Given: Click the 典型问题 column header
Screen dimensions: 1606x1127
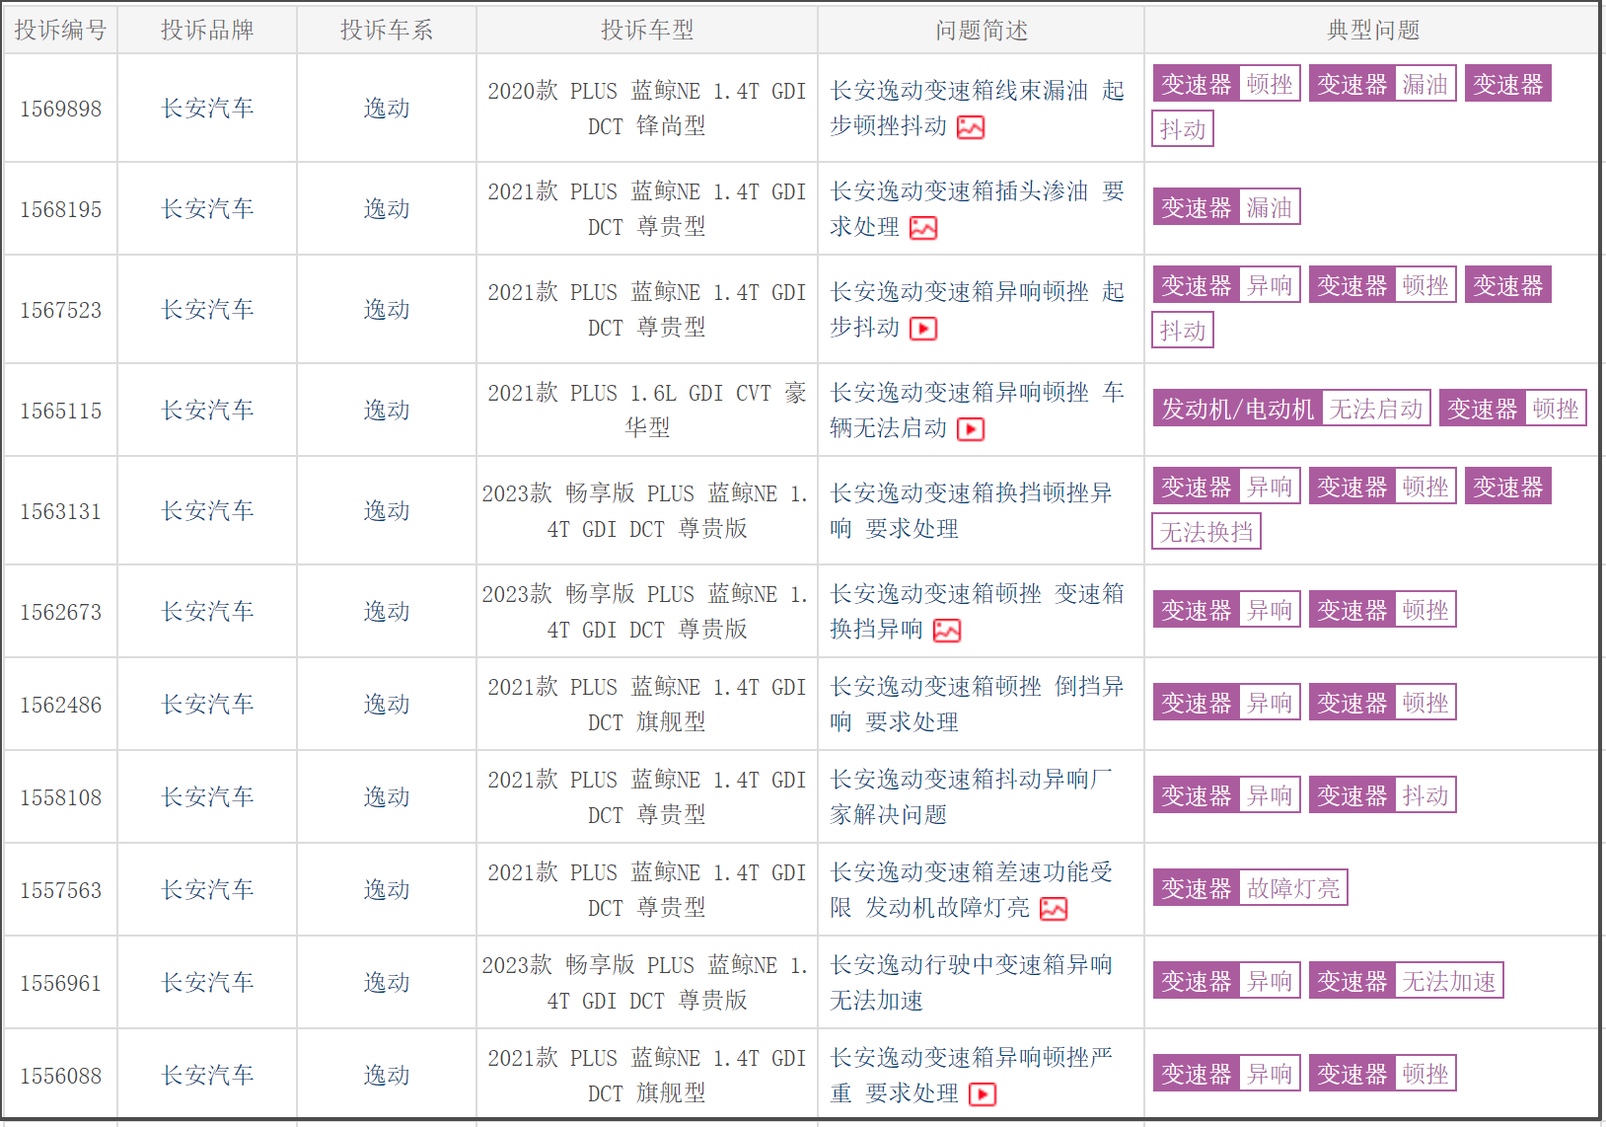Looking at the screenshot, I should point(1372,30).
